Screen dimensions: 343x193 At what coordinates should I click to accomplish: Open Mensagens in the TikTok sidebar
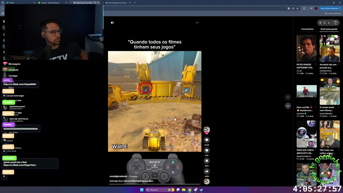[14, 64]
